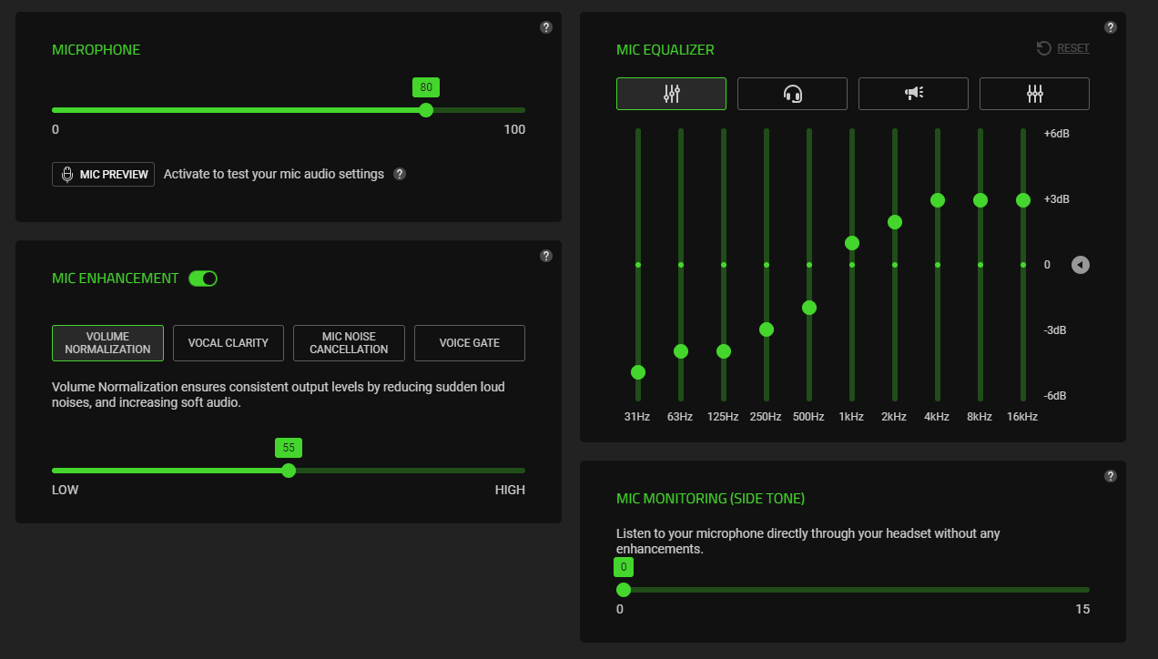The image size is (1158, 659).
Task: Select the flat-sliders equalizer preset
Action: pyautogui.click(x=1034, y=94)
